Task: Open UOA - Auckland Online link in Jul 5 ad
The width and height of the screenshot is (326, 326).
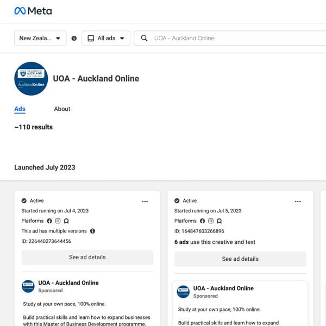Action: tap(223, 288)
